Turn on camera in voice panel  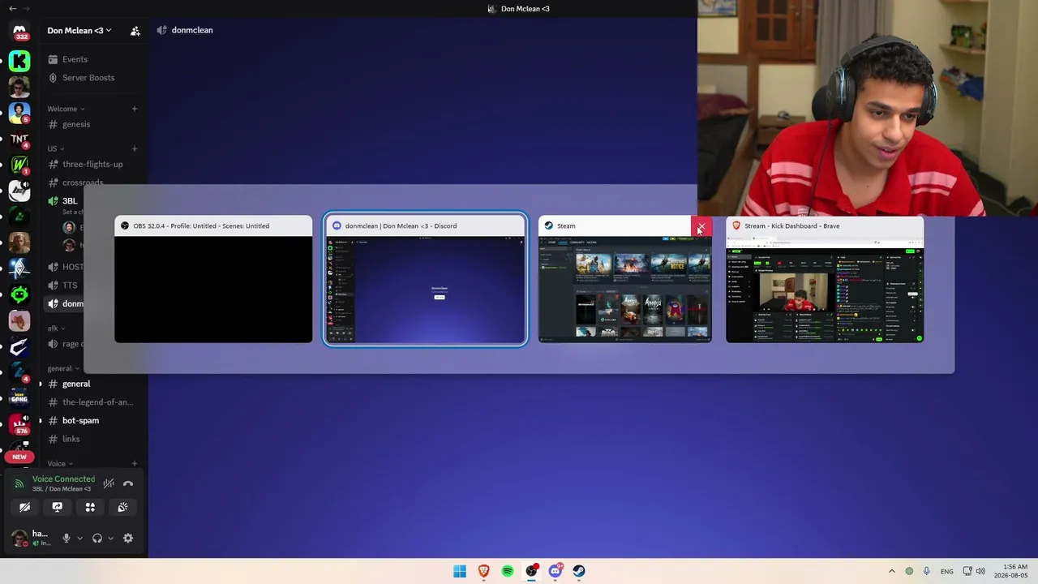[25, 507]
